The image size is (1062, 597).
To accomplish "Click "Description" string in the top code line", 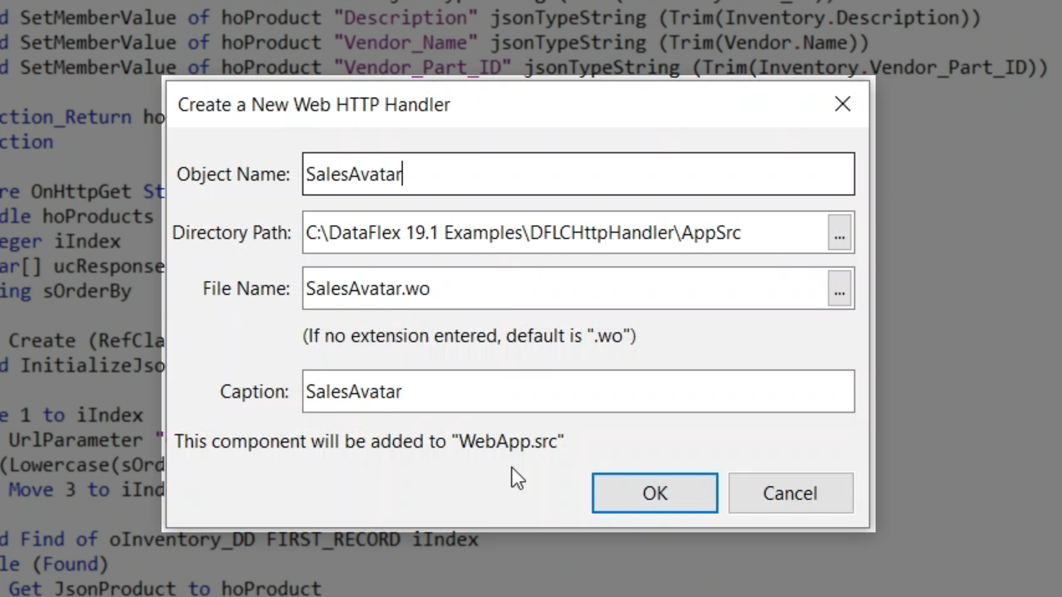I will pos(405,18).
